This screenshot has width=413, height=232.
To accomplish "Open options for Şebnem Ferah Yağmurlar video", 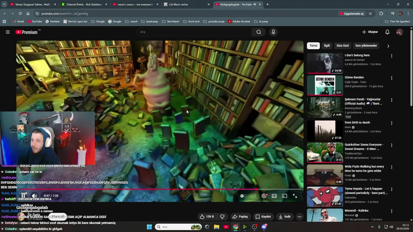I will click(392, 100).
